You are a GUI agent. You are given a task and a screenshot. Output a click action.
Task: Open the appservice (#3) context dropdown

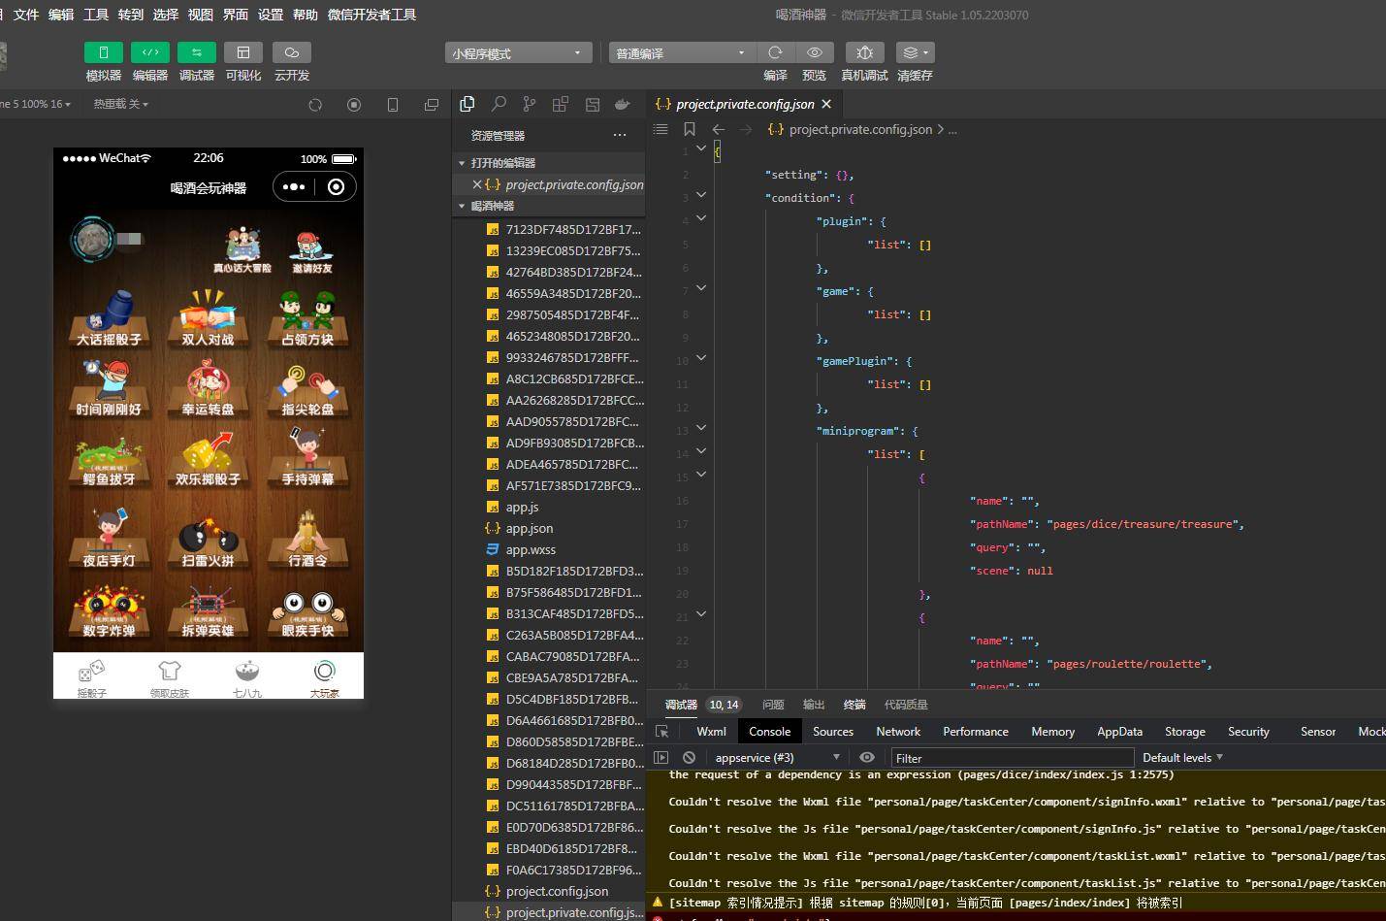click(778, 758)
